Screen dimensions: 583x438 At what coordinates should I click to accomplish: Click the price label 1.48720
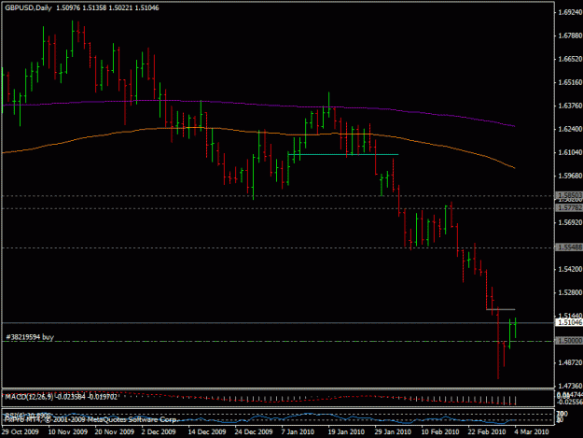pos(570,362)
